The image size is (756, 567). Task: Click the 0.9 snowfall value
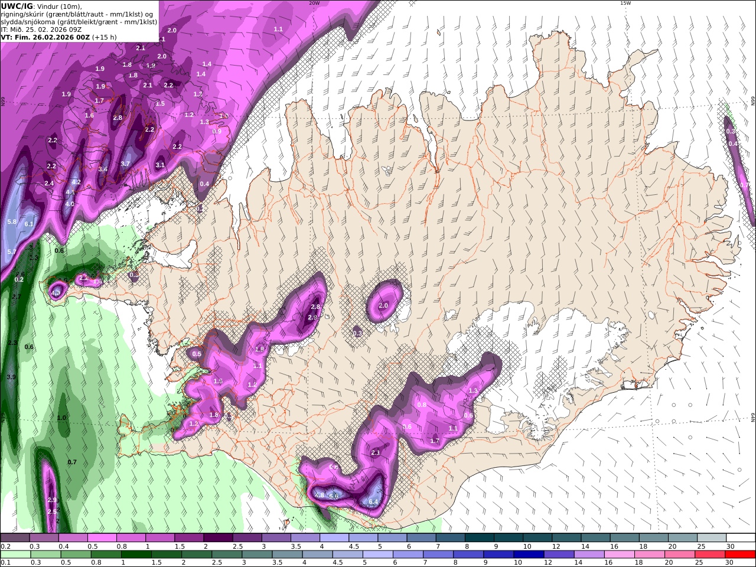[217, 131]
